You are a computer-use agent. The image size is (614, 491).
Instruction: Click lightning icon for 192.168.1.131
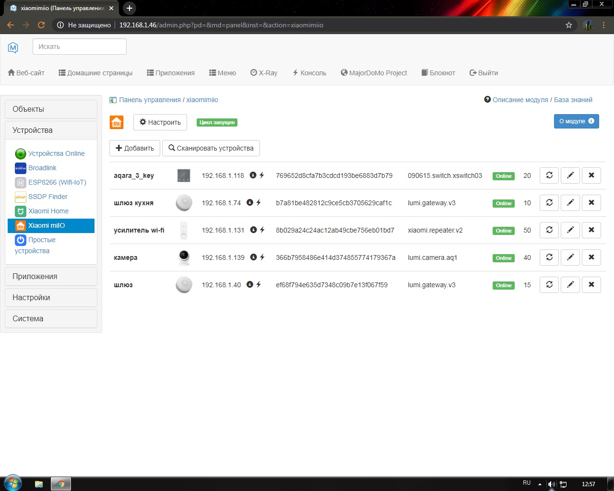click(262, 230)
